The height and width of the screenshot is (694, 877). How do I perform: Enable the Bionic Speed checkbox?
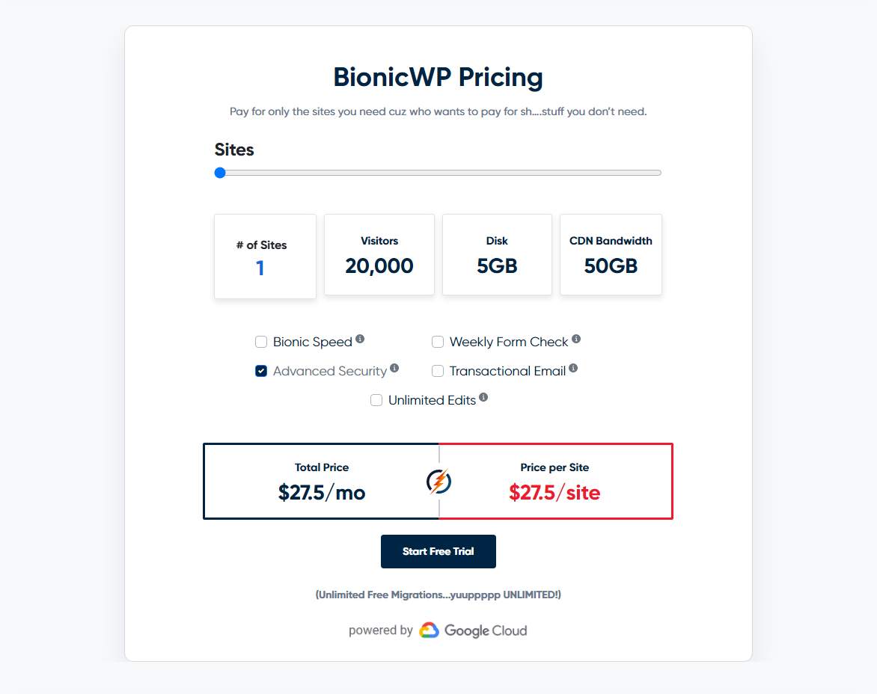(x=261, y=342)
